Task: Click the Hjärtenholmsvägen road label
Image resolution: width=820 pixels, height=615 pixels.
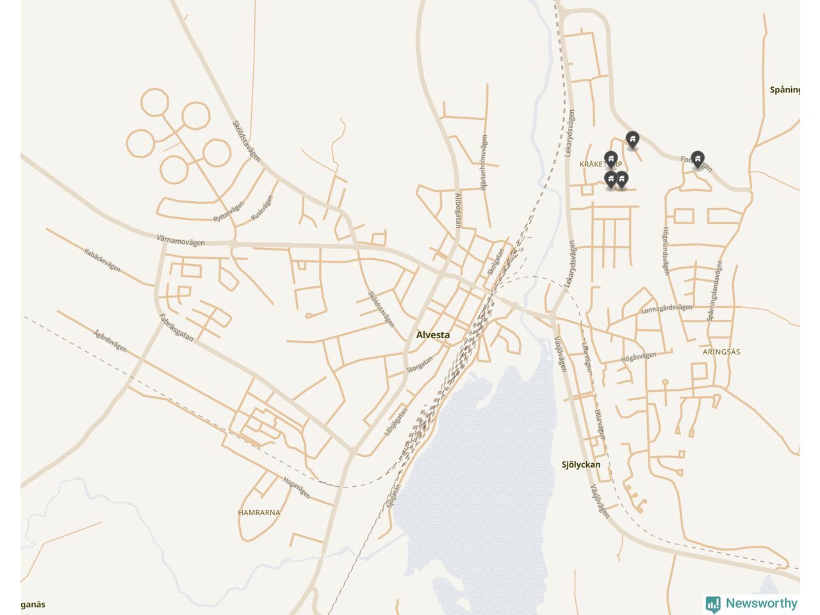Action: coord(484,163)
